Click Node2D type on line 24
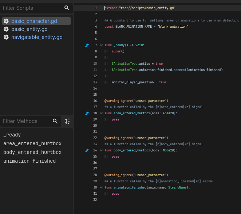 tap(168, 150)
